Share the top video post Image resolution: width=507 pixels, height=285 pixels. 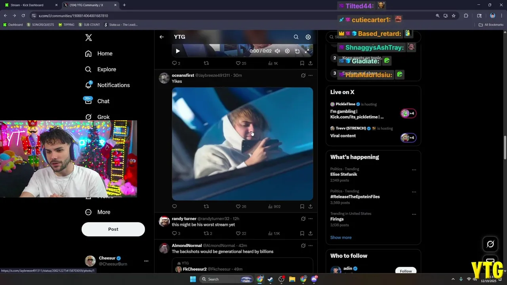click(311, 63)
